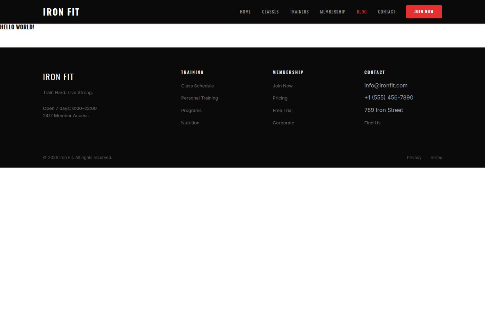Open the Trainers nav link
Image resolution: width=485 pixels, height=311 pixels.
click(299, 12)
